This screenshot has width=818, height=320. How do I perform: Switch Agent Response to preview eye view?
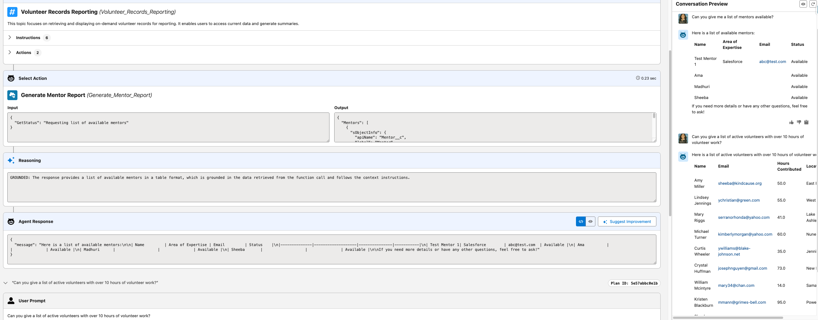(x=590, y=222)
